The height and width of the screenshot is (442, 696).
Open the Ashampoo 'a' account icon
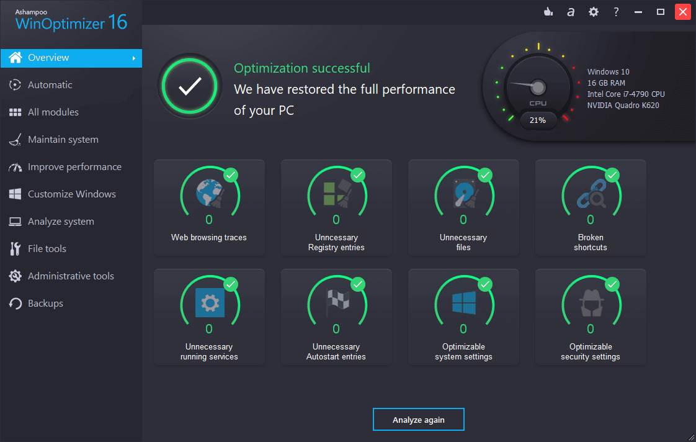pos(571,12)
